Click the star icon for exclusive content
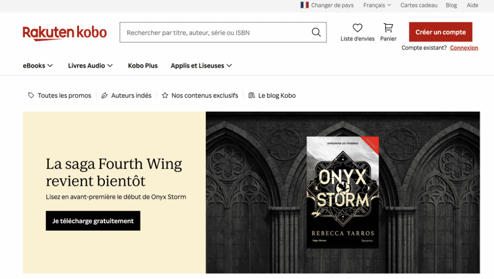The width and height of the screenshot is (494, 279). point(165,95)
